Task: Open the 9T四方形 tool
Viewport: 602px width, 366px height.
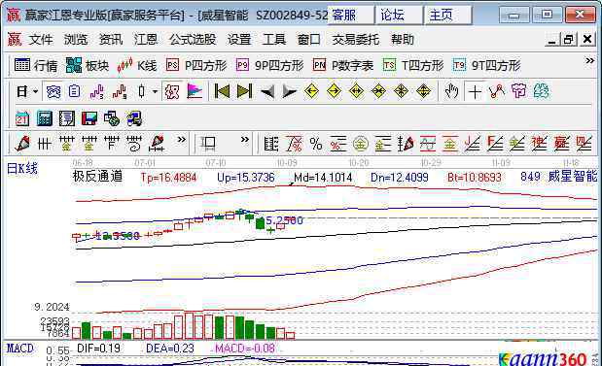Action: click(486, 66)
